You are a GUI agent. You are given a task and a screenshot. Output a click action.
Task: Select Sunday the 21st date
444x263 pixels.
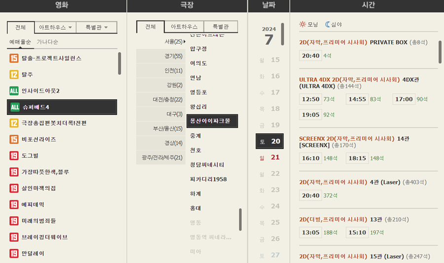269,157
